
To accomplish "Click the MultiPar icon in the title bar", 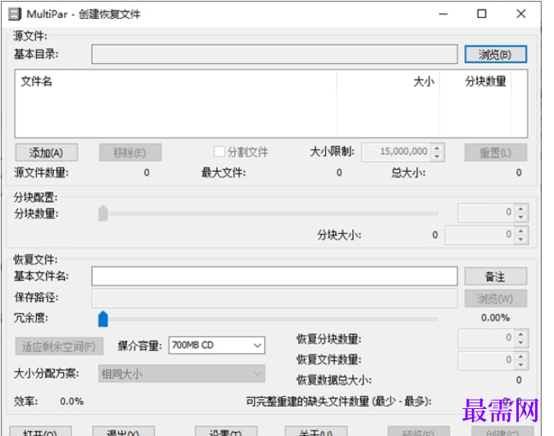I will (15, 14).
